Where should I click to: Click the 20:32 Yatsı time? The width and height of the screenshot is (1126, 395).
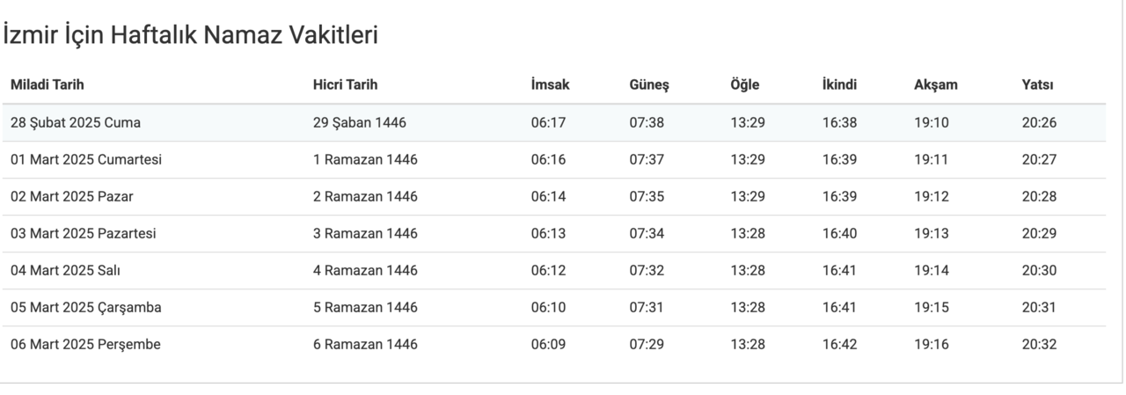tap(1039, 345)
